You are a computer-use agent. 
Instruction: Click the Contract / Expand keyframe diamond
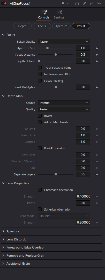(97, 161)
